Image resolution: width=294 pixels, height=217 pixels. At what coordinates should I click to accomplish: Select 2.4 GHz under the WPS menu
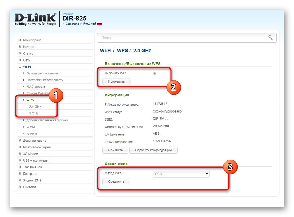[x=35, y=106]
